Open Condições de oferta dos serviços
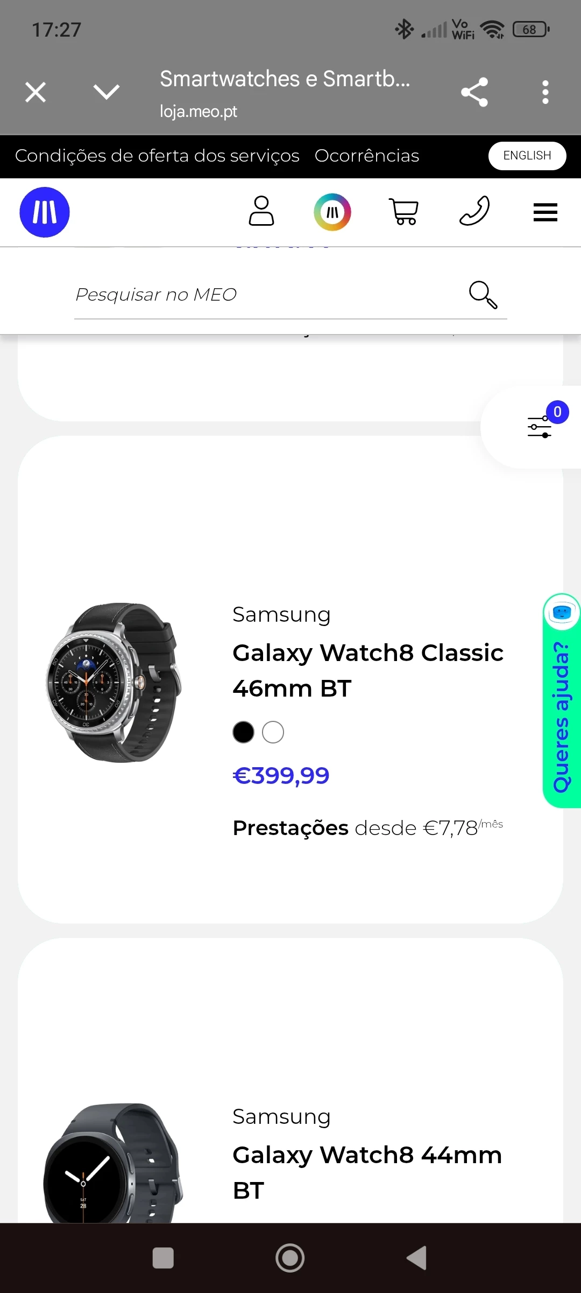 tap(157, 156)
